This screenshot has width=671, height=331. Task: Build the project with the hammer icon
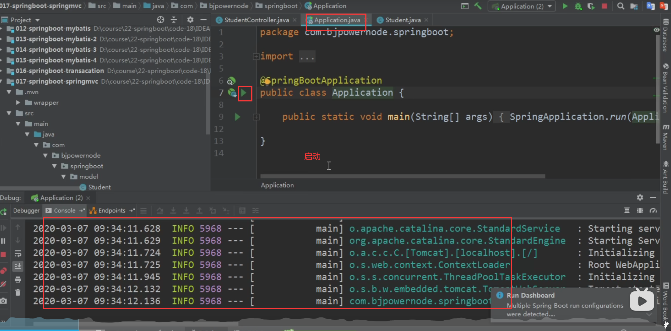[478, 6]
